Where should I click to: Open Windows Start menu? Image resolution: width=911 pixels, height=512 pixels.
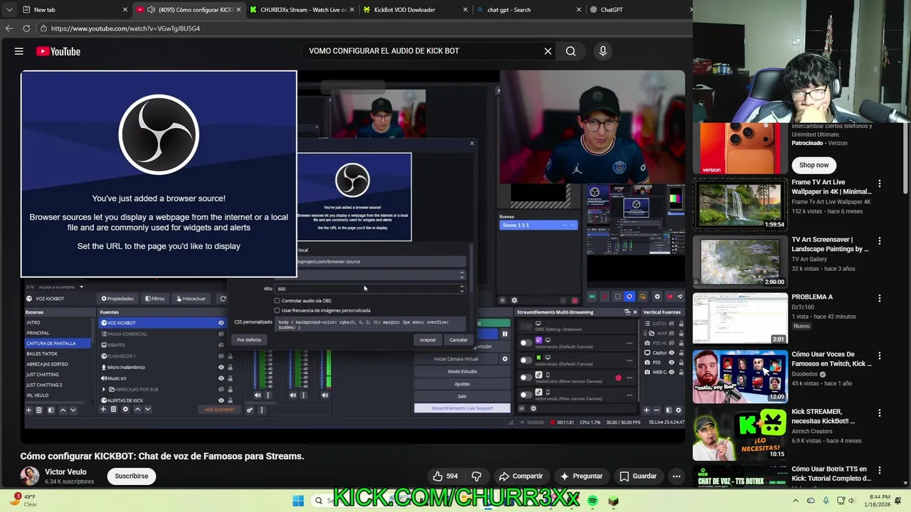pos(298,501)
